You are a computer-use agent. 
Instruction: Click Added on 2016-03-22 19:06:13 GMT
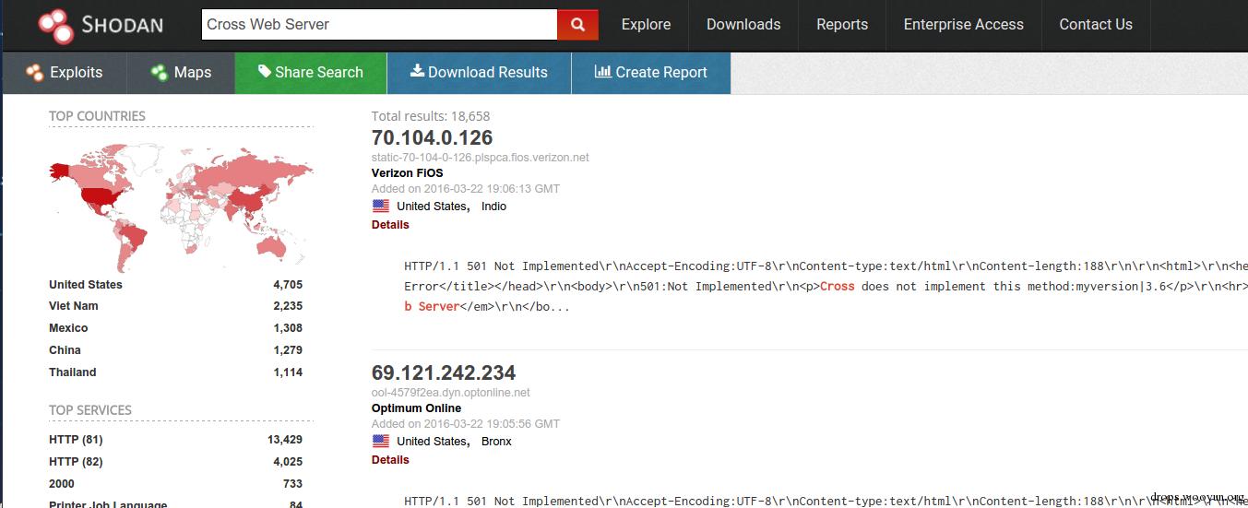[x=466, y=189]
